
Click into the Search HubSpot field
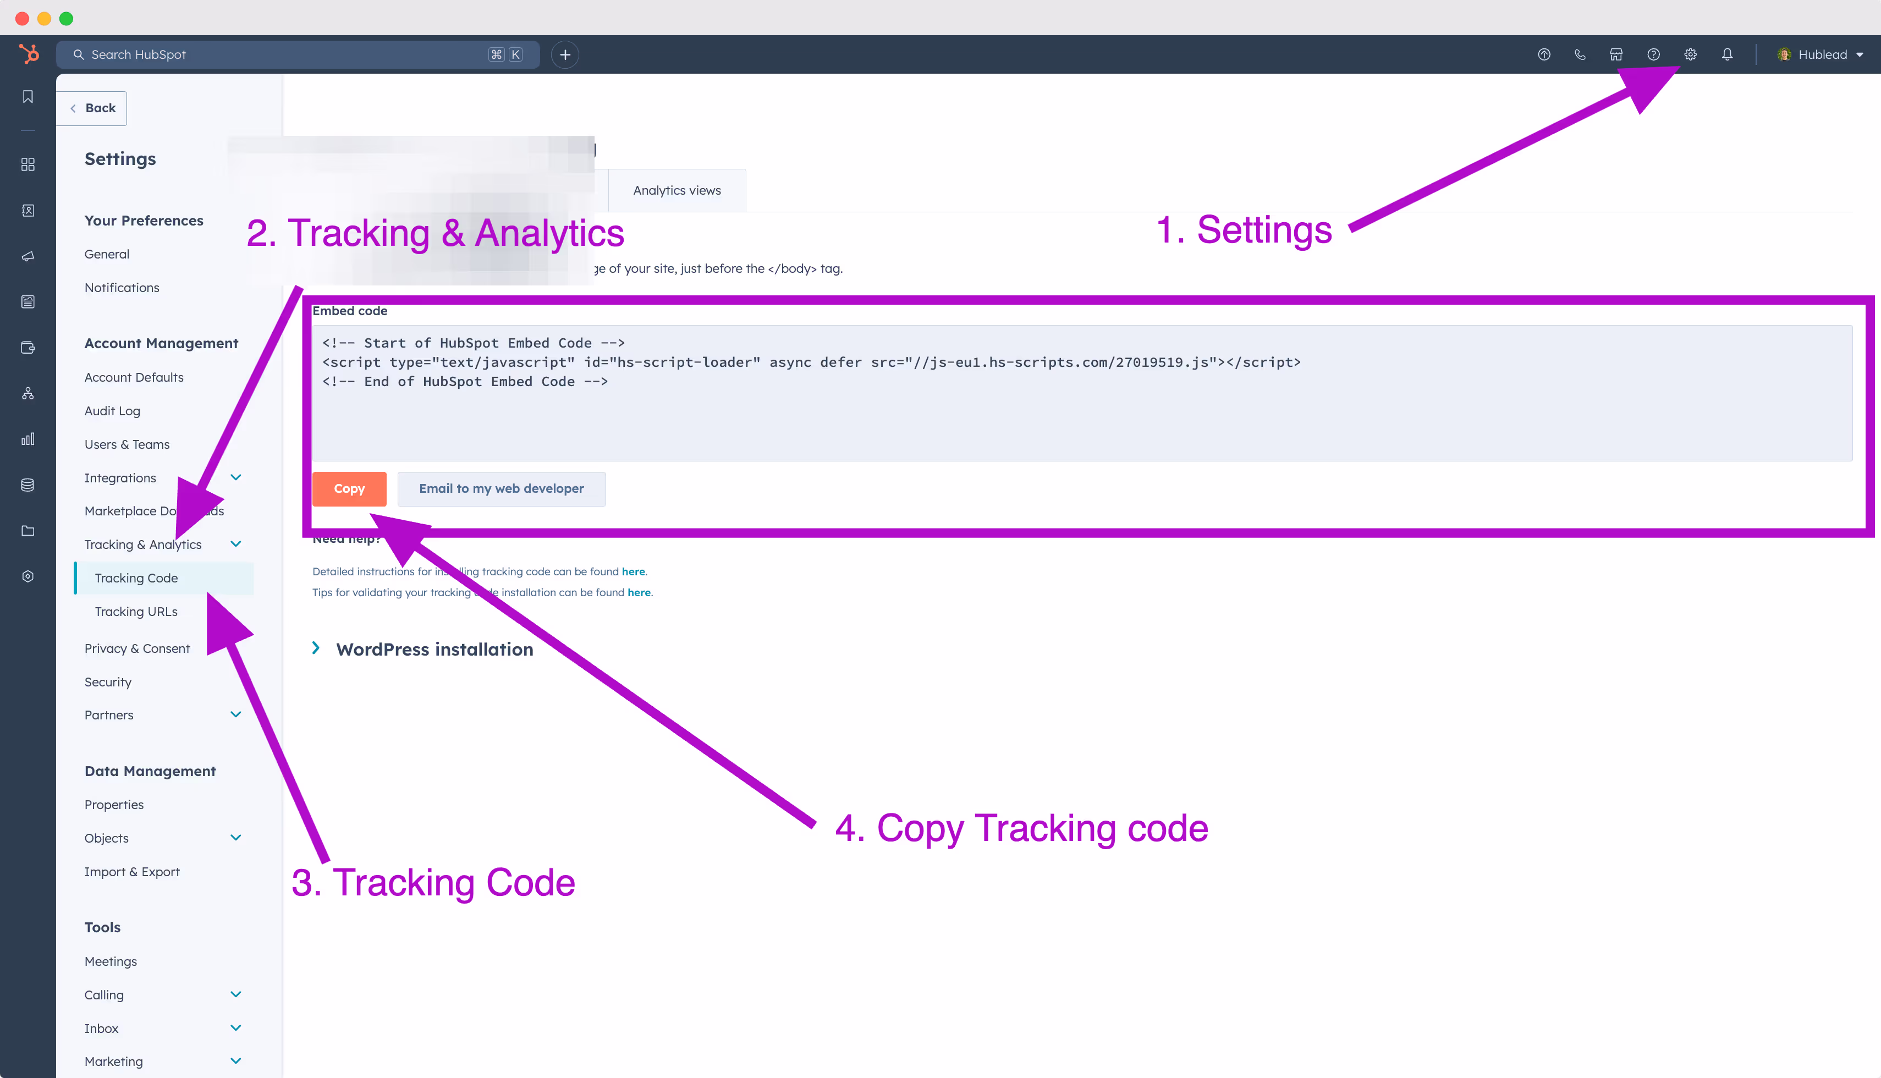[298, 54]
